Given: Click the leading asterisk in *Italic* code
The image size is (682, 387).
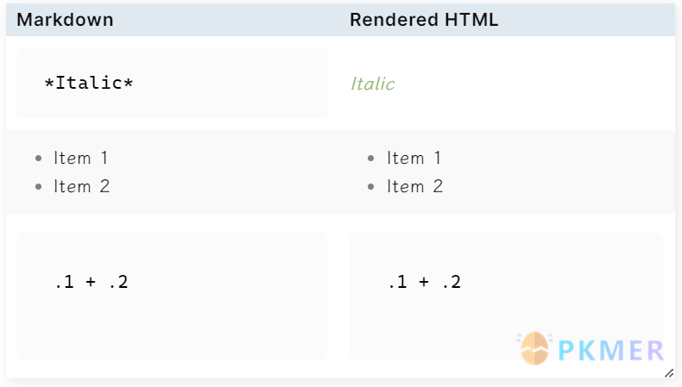Looking at the screenshot, I should 49,83.
